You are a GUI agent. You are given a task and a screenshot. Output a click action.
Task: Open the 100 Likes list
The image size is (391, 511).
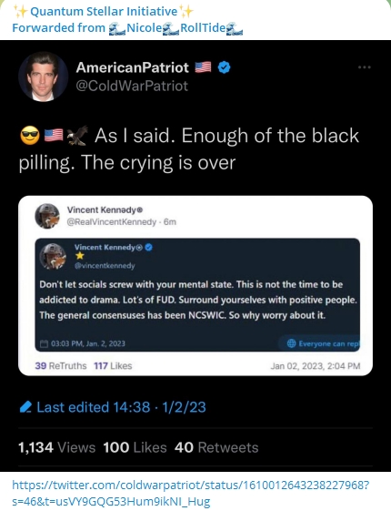click(135, 447)
